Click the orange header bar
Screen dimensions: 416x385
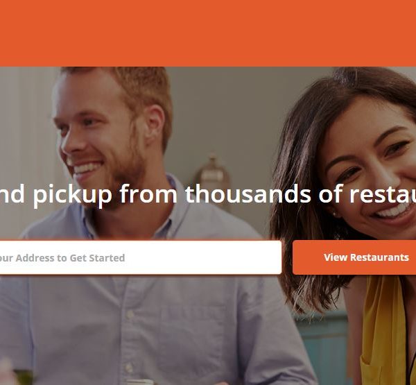click(208, 33)
